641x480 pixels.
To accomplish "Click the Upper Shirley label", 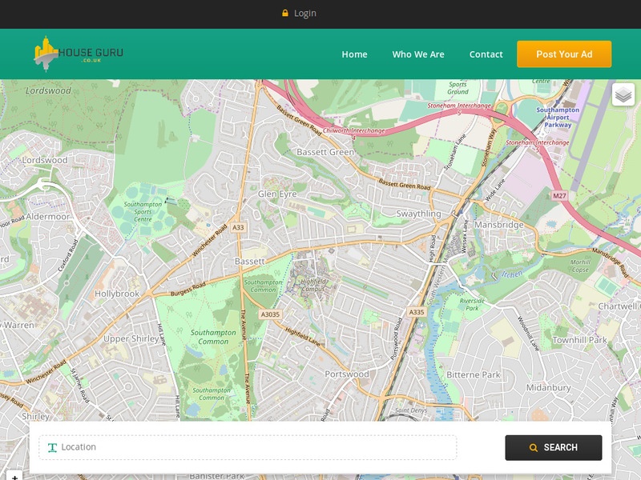I will [131, 338].
